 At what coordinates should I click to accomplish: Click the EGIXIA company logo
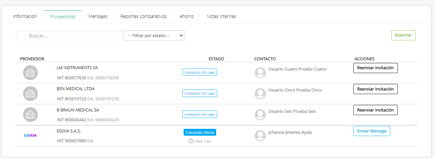30,135
